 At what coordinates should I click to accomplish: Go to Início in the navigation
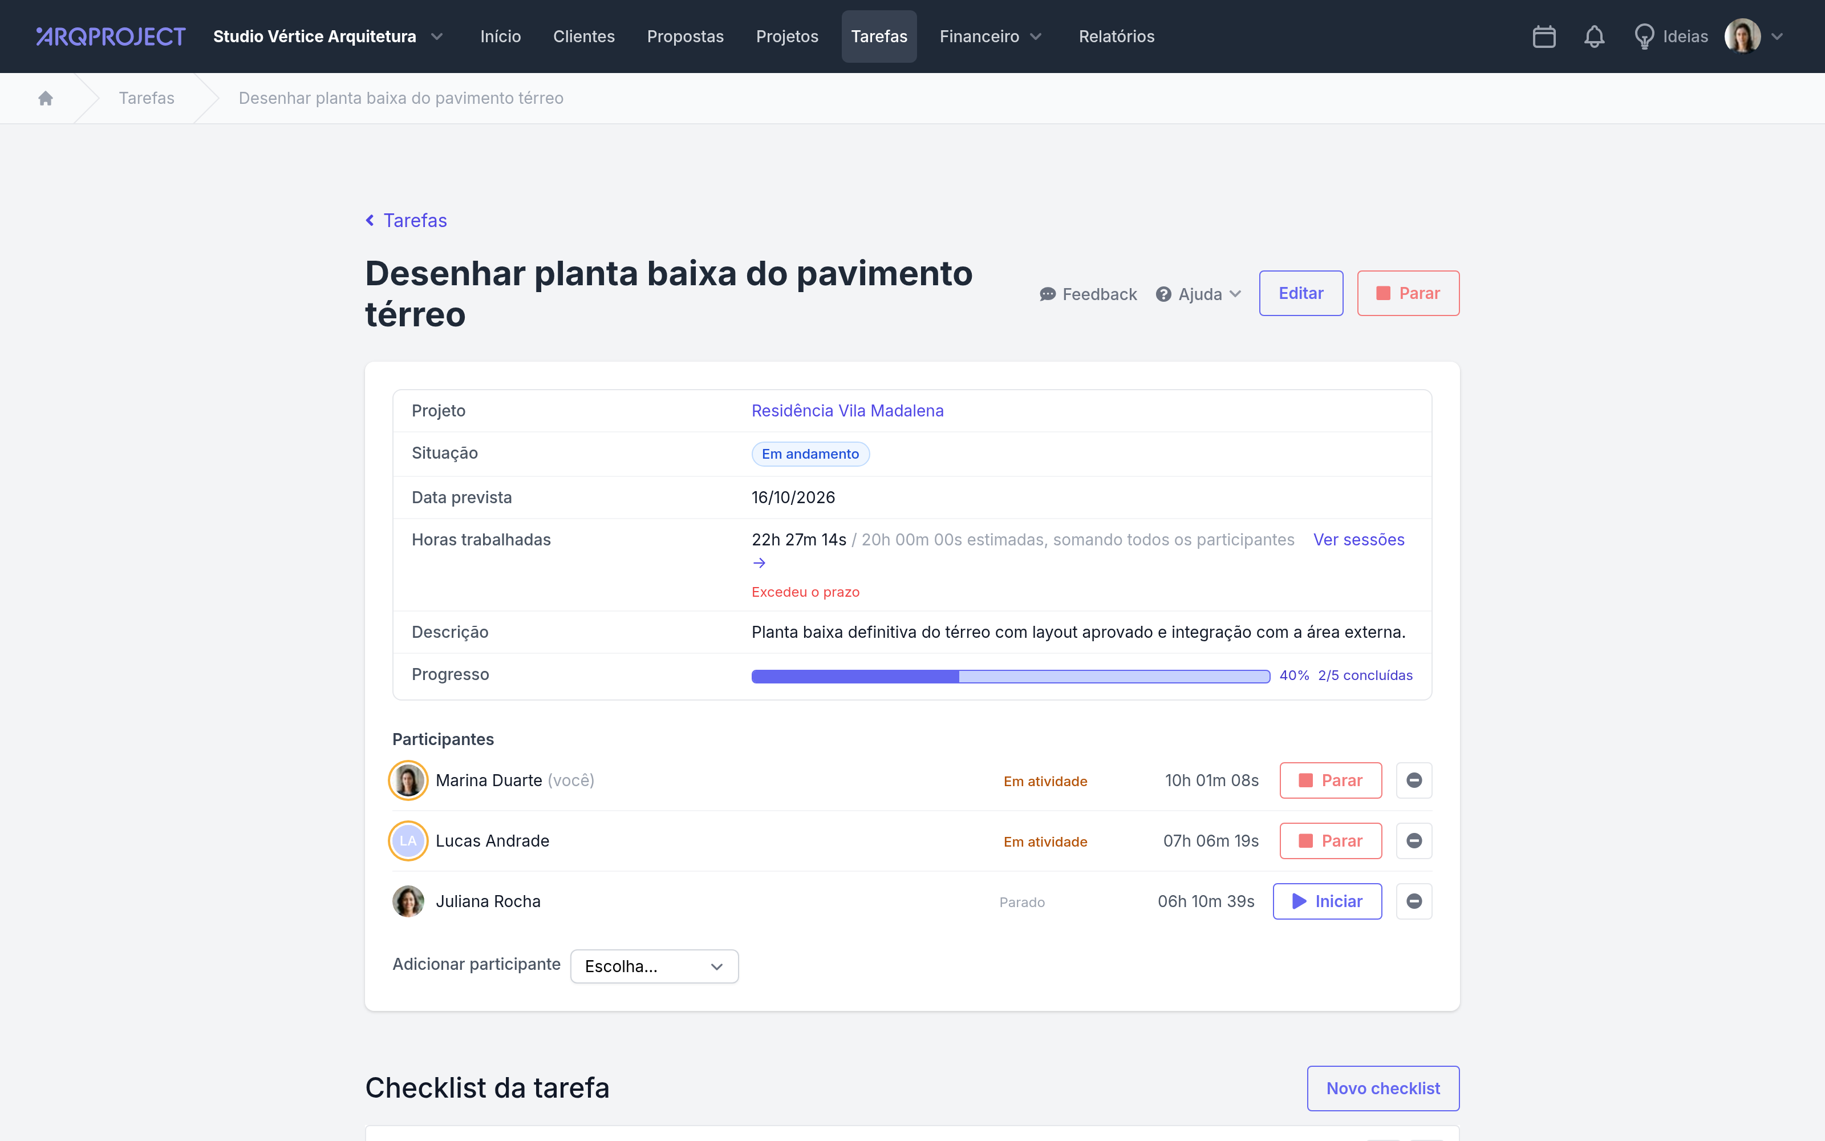click(501, 36)
